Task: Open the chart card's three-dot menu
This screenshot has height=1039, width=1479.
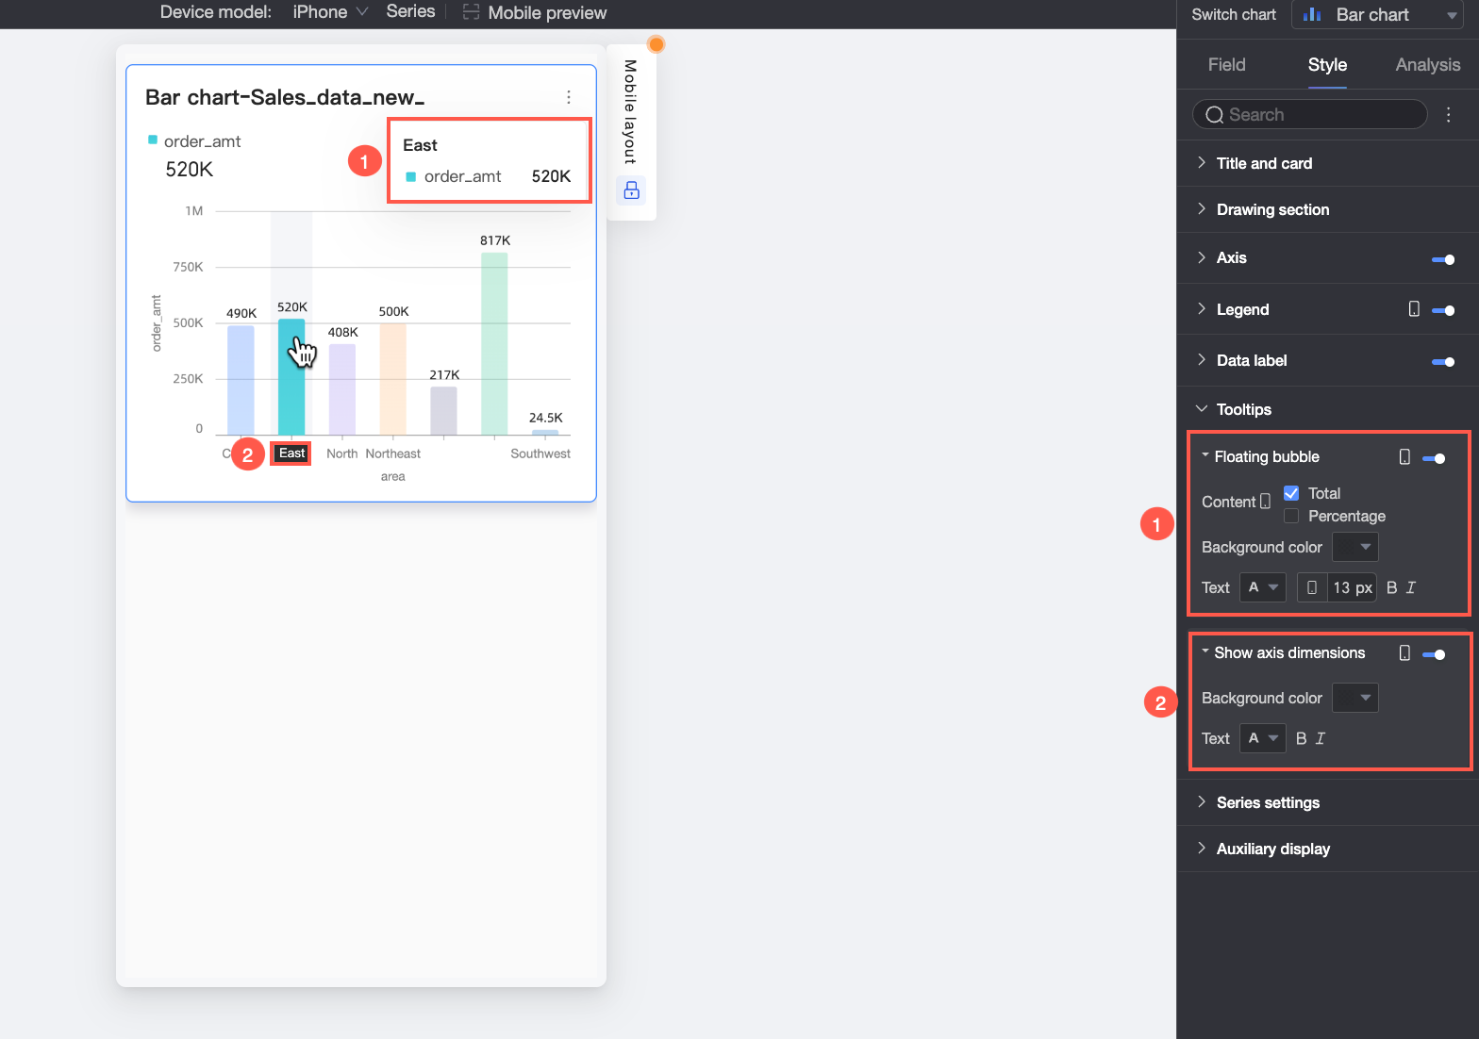Action: coord(568,97)
